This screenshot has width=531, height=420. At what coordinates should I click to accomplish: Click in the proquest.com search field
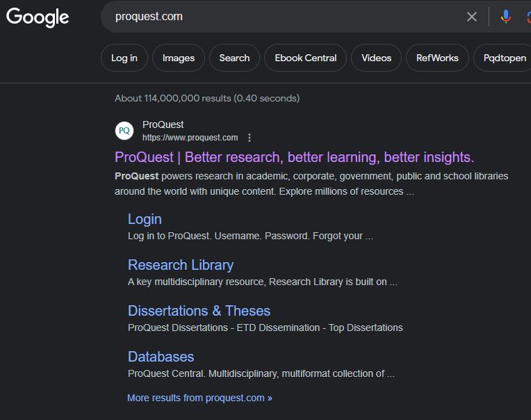pos(278,17)
